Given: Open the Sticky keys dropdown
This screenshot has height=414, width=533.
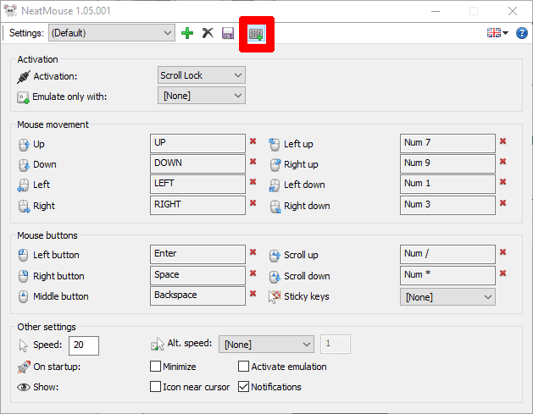Looking at the screenshot, I should click(447, 297).
